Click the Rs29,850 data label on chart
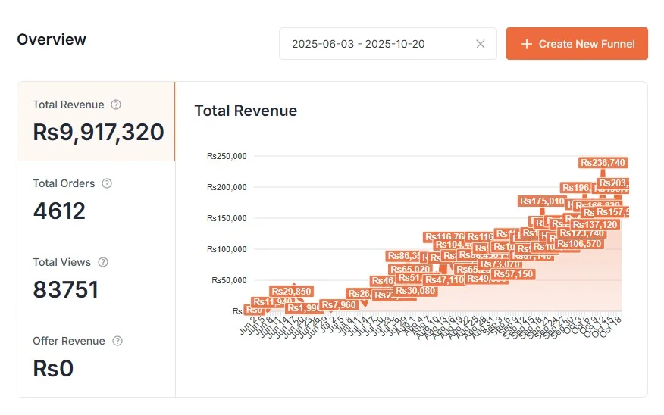 [x=292, y=292]
